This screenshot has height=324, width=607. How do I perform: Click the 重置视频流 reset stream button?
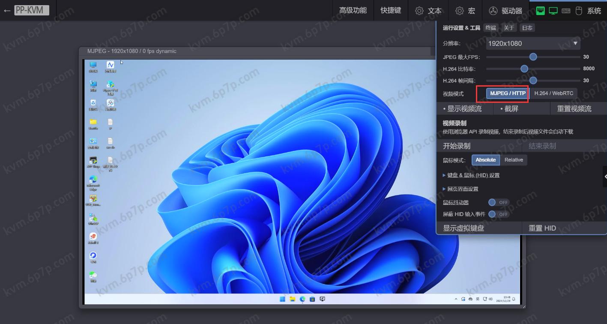pyautogui.click(x=574, y=109)
